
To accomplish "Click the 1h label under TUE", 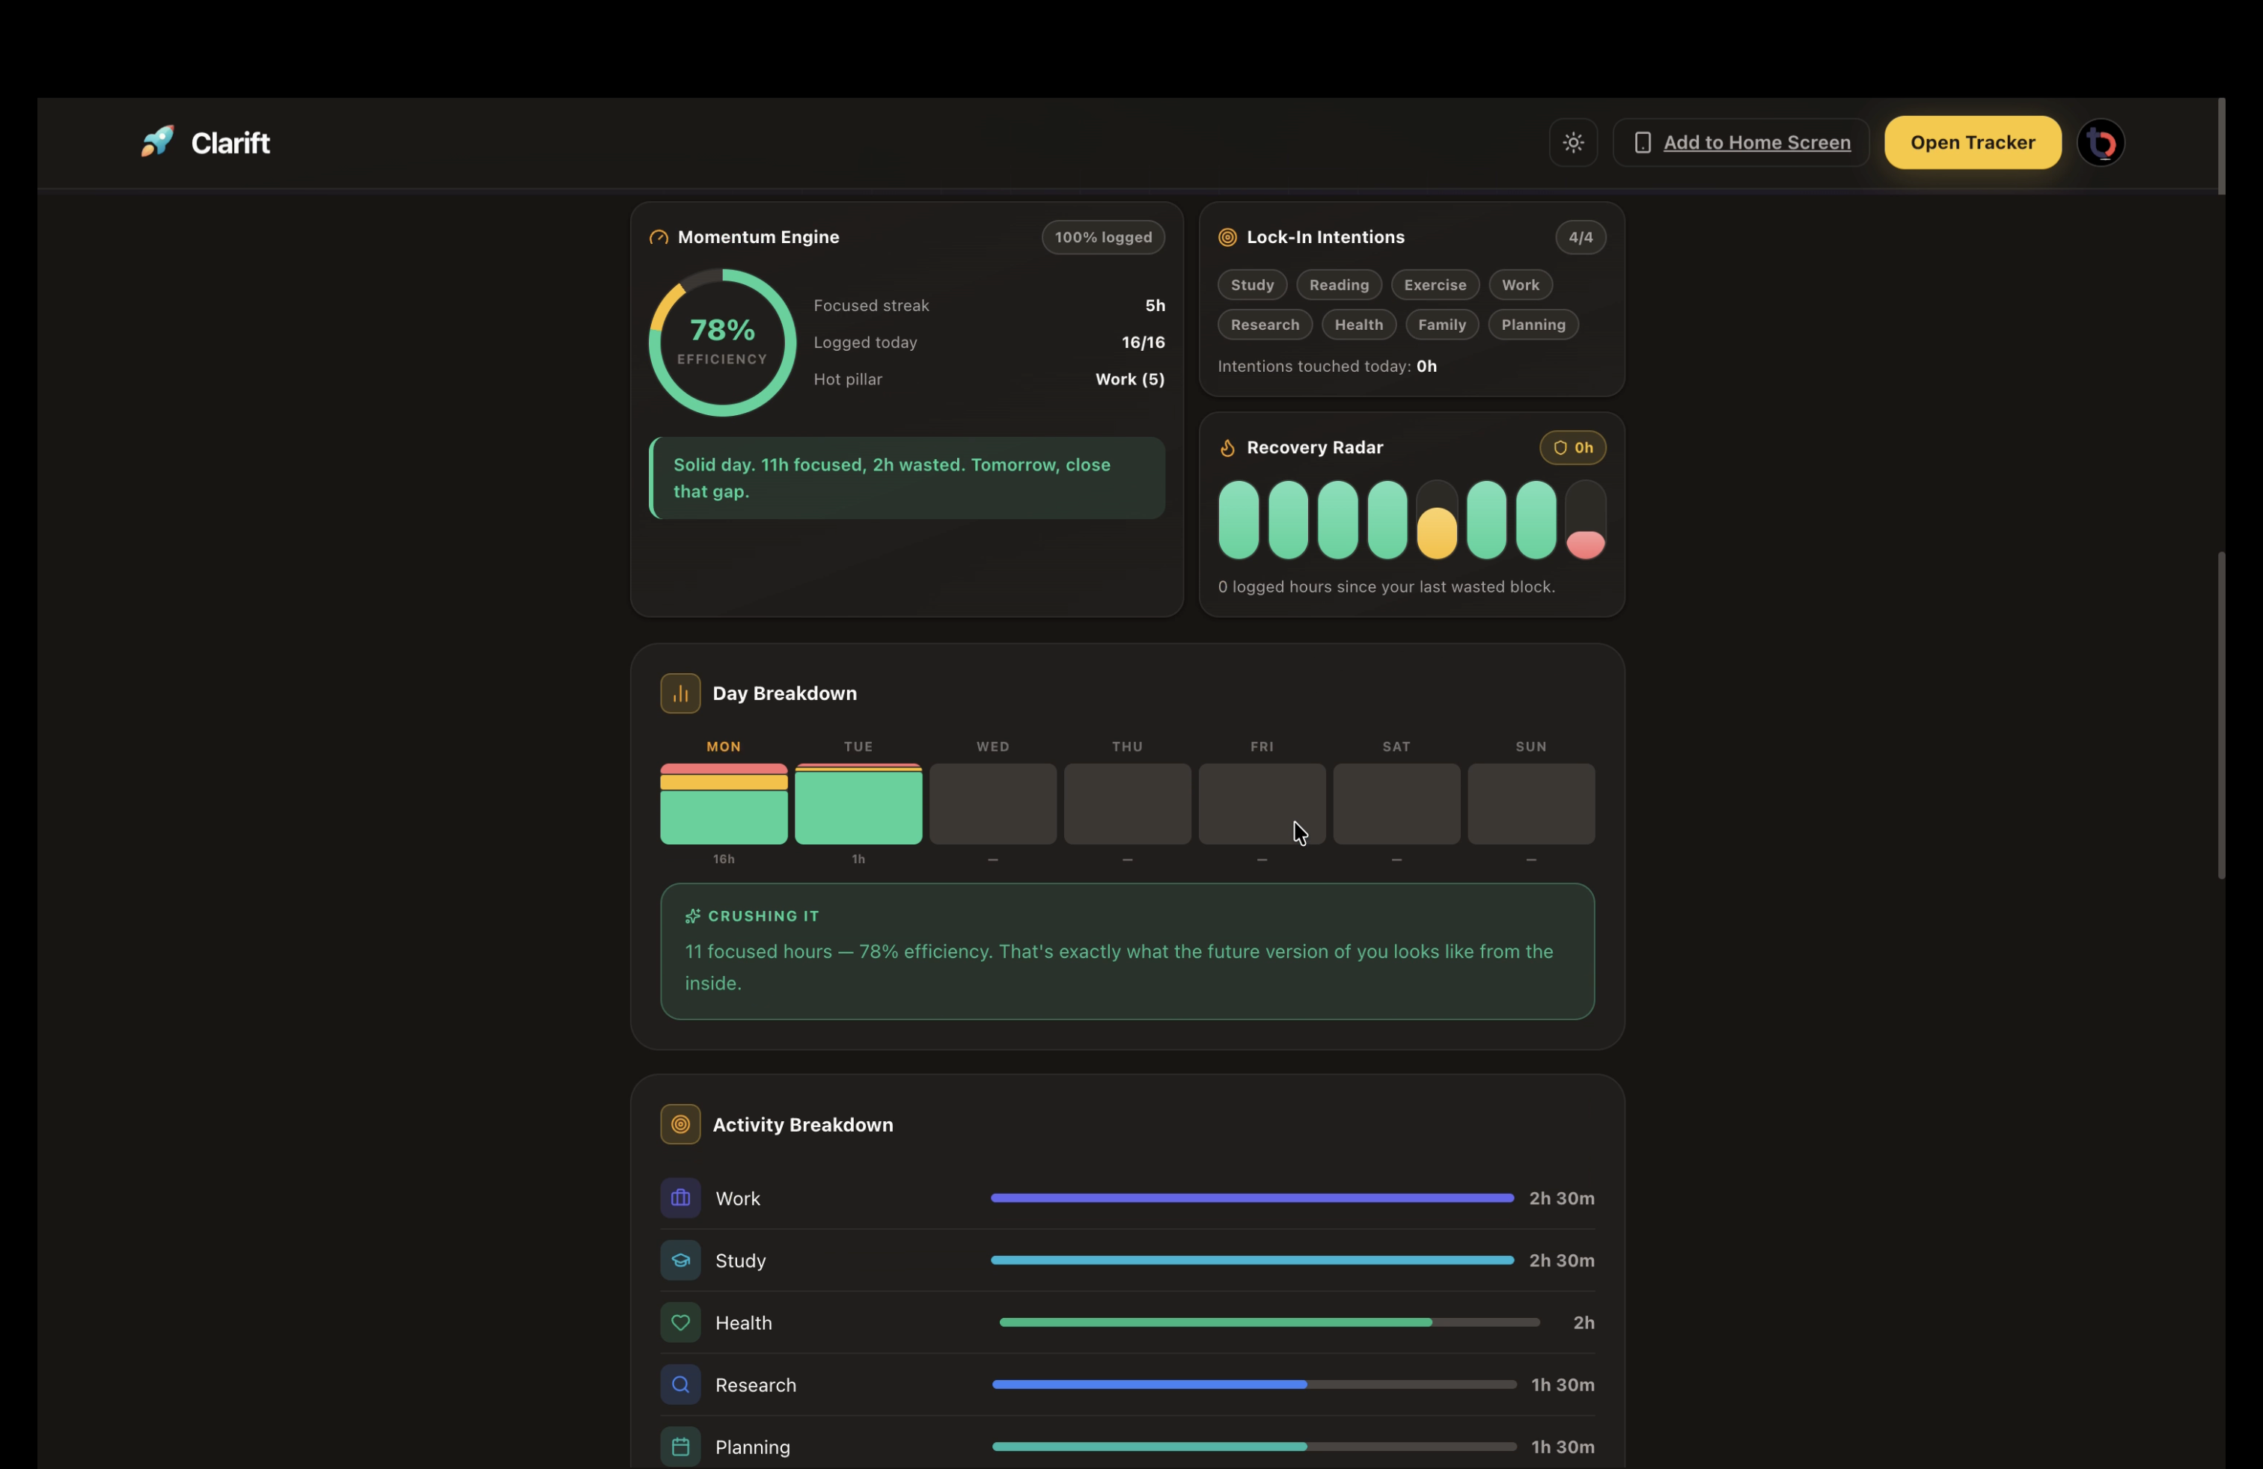I will (858, 859).
